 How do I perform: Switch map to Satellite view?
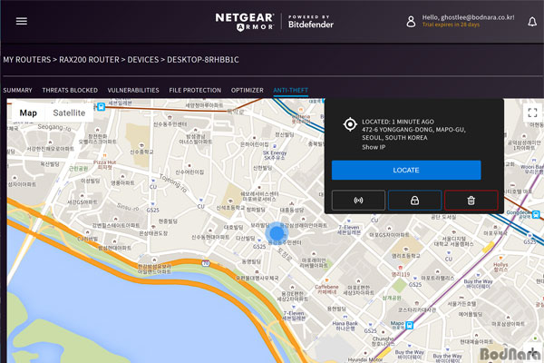[x=69, y=113]
